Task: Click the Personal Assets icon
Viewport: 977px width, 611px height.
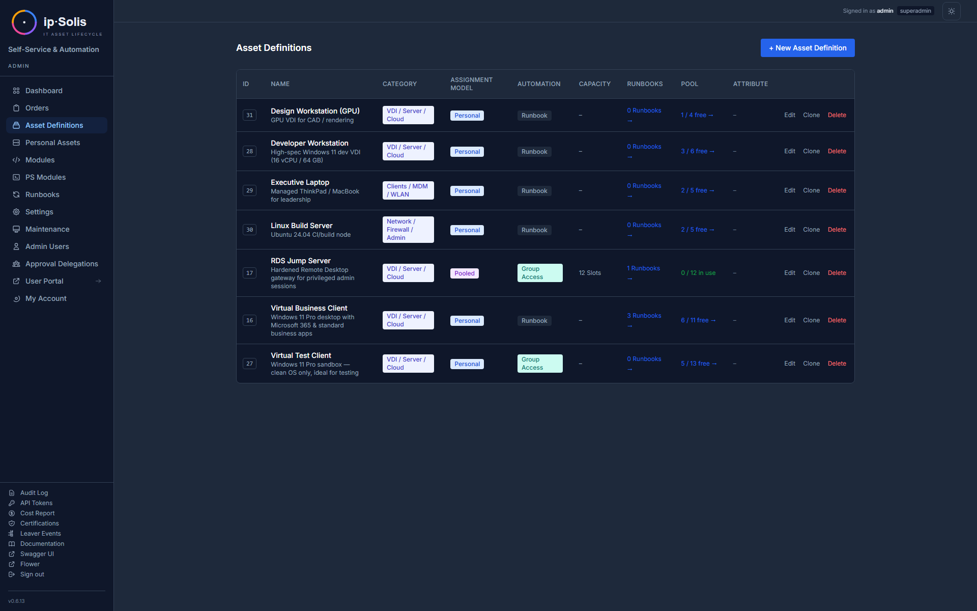Action: 16,143
